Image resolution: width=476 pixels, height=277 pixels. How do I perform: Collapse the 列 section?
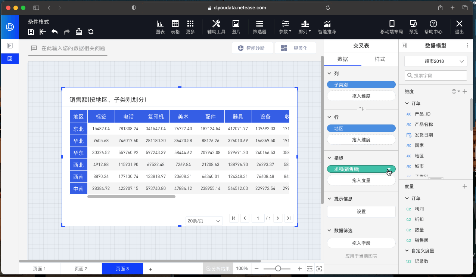coord(329,74)
